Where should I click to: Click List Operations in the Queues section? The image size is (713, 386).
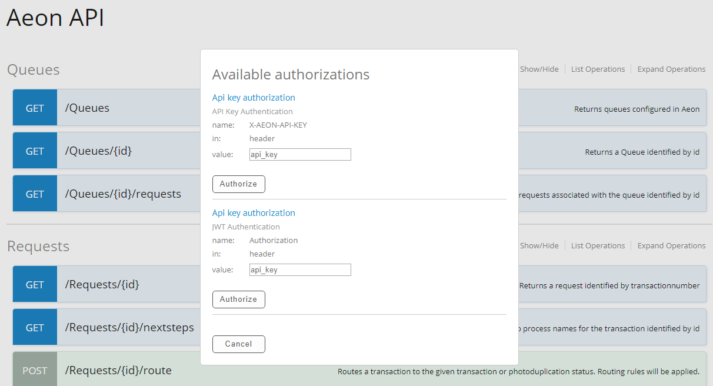point(598,69)
